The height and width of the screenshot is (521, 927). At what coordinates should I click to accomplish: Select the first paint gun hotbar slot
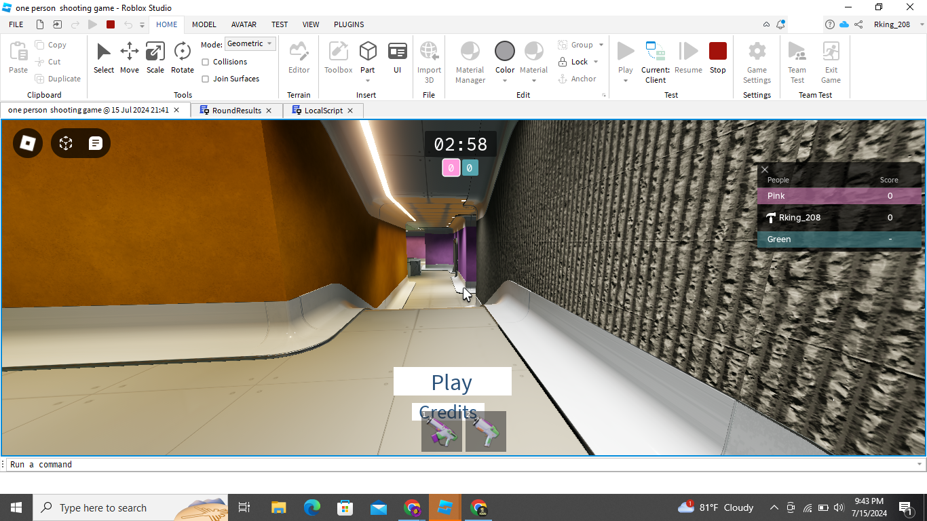point(442,431)
